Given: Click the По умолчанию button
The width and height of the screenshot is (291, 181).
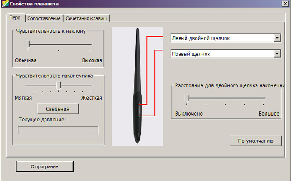Looking at the screenshot, I should [256, 141].
